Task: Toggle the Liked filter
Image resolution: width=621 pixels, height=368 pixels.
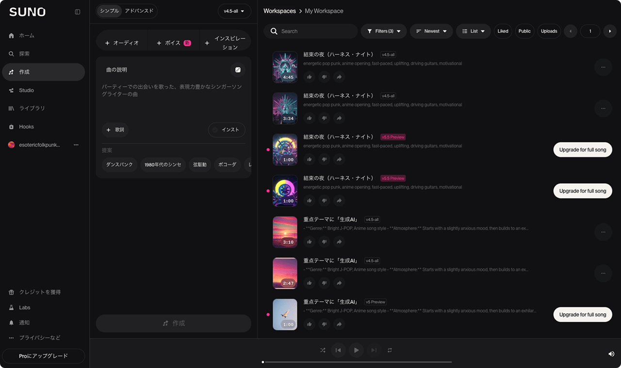Action: coord(503,31)
